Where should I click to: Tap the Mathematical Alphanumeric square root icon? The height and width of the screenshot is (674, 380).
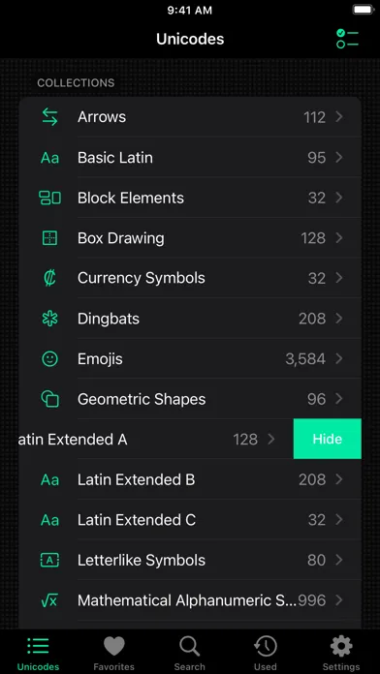(49, 600)
